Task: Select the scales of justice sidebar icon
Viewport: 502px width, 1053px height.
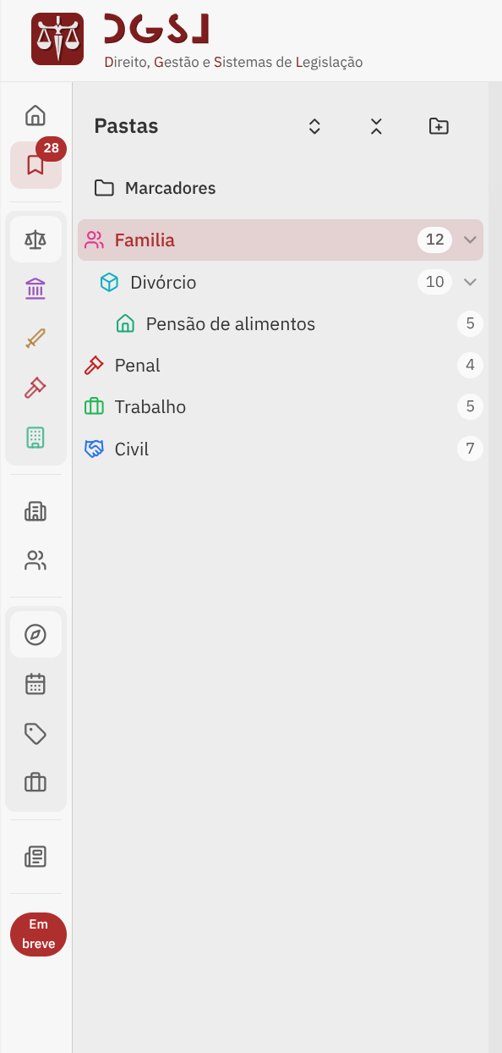Action: coord(35,240)
